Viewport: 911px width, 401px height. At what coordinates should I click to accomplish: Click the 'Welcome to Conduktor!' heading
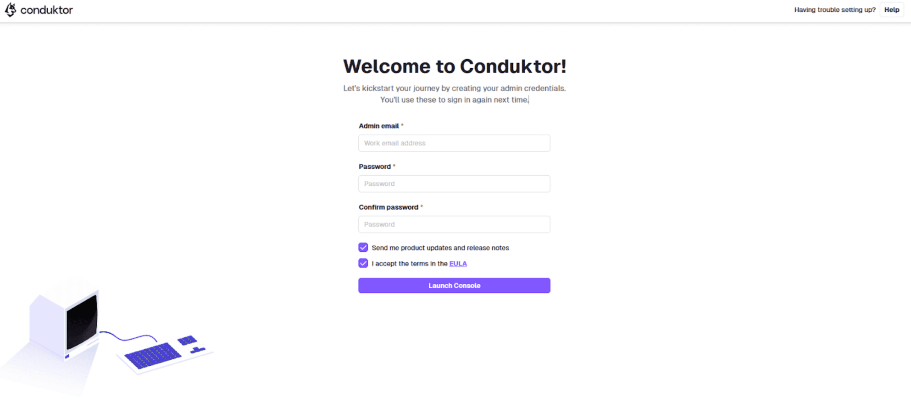tap(454, 66)
